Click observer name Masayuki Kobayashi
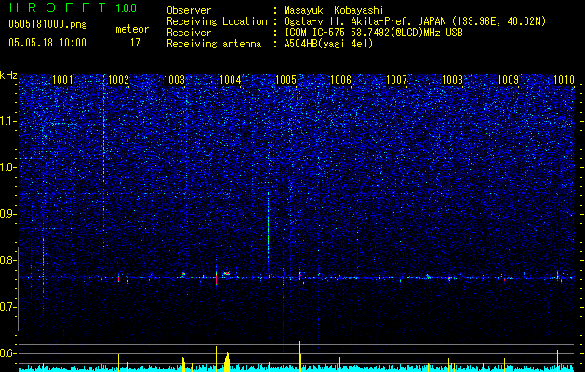585x372 pixels. pos(333,11)
